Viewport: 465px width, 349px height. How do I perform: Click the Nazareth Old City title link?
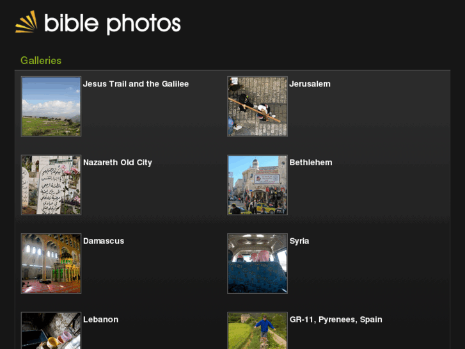pyautogui.click(x=118, y=163)
